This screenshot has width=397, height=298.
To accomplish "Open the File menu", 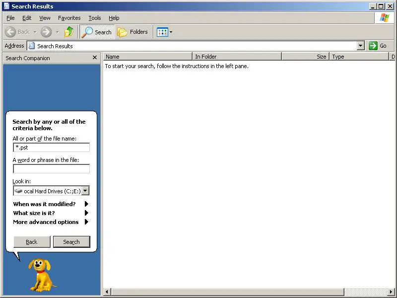I will click(x=10, y=18).
